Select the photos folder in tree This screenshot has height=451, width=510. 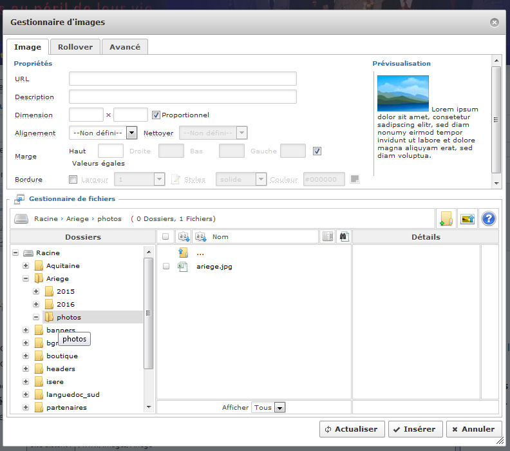[x=69, y=317]
